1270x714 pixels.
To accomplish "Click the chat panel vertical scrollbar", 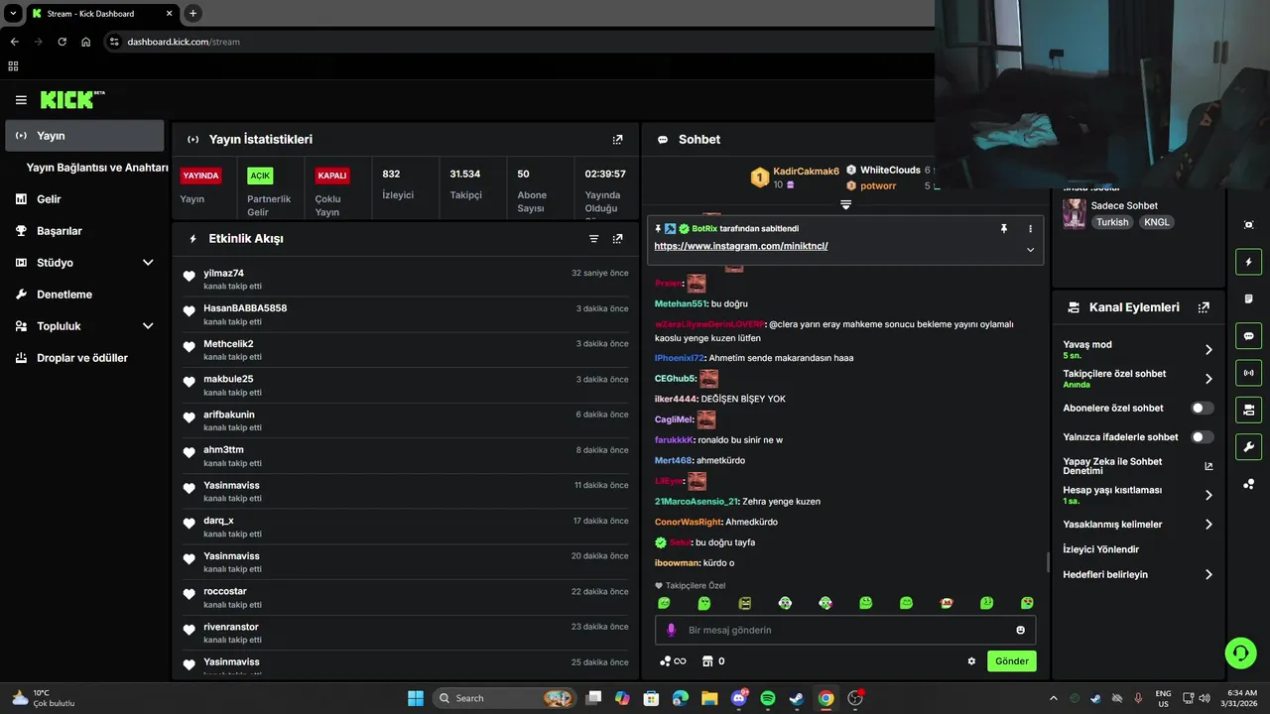I will (x=1048, y=562).
